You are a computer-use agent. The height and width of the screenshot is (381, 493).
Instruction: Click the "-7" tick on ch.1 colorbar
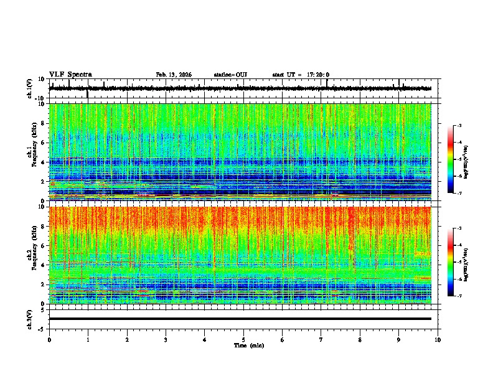click(459, 193)
